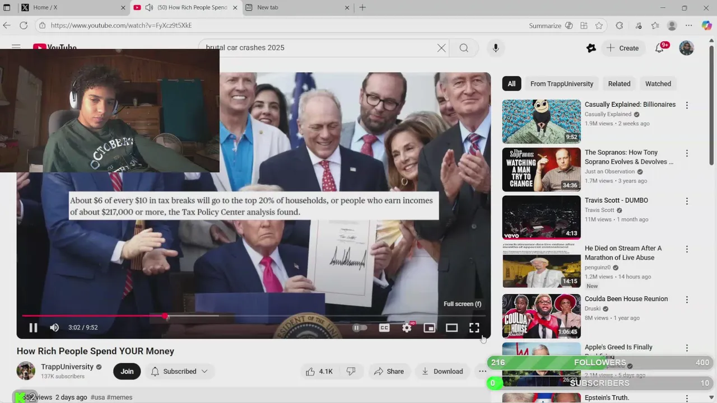
Task: Open YouTube account avatar menu
Action: click(686, 48)
